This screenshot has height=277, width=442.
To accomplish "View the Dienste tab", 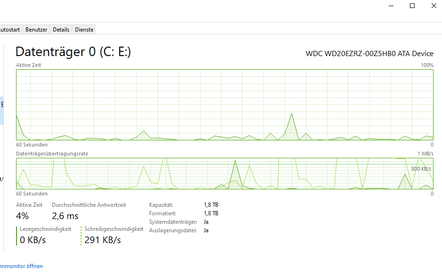I will [x=83, y=29].
